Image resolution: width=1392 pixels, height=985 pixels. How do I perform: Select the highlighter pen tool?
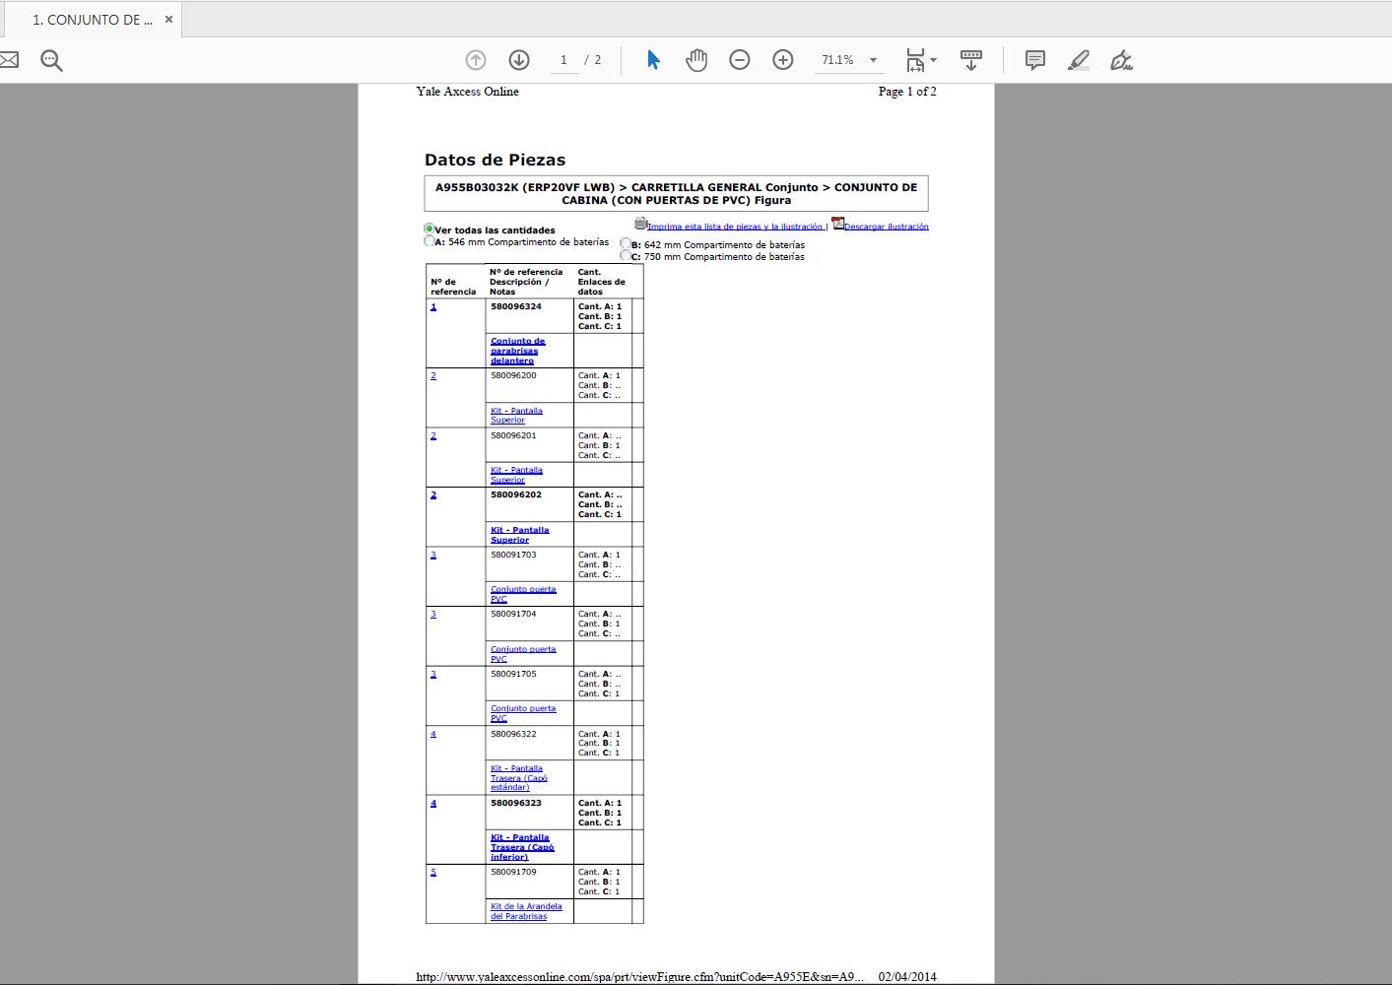tap(1078, 60)
